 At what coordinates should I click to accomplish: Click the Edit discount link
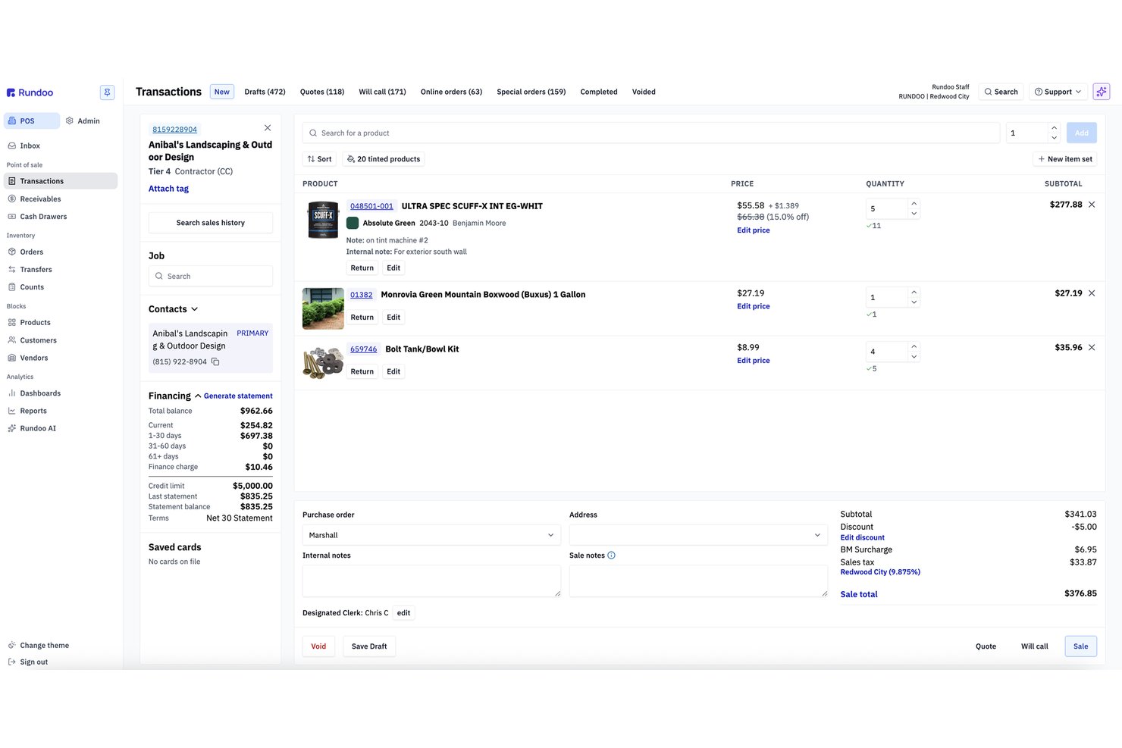[x=862, y=538]
